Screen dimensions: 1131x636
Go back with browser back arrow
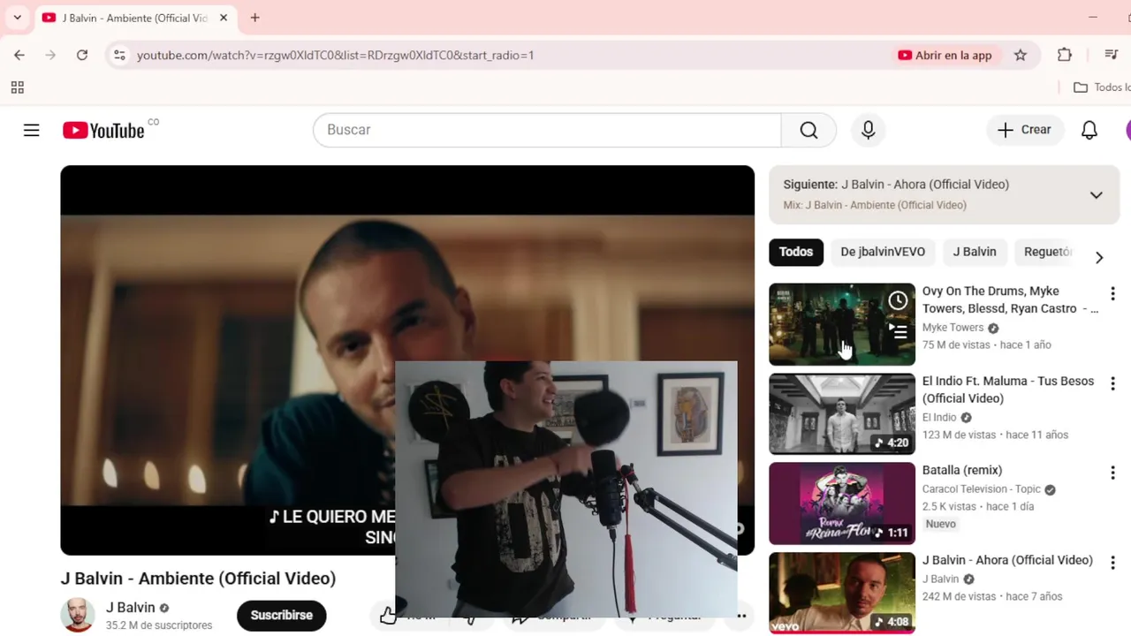(19, 55)
